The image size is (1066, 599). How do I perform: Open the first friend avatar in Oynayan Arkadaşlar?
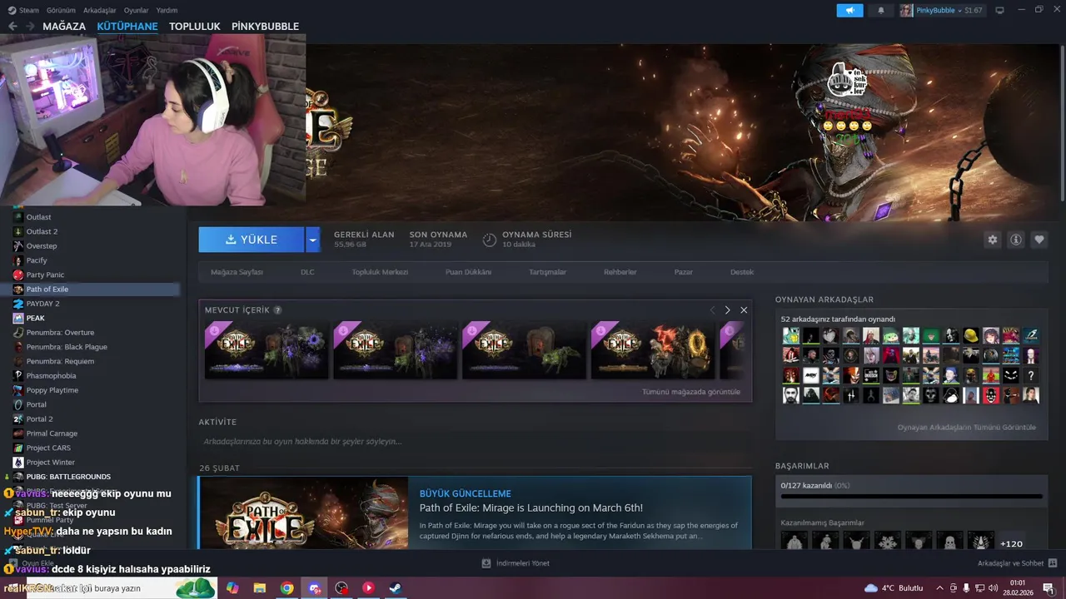click(x=790, y=335)
